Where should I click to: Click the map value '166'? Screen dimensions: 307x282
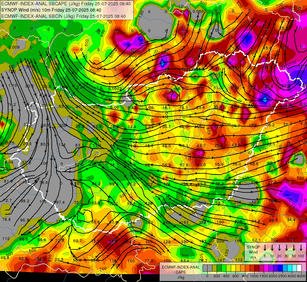(x=238, y=241)
